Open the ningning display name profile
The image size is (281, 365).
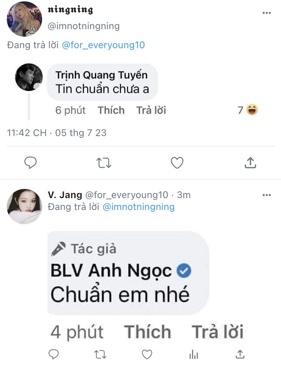[x=70, y=10]
